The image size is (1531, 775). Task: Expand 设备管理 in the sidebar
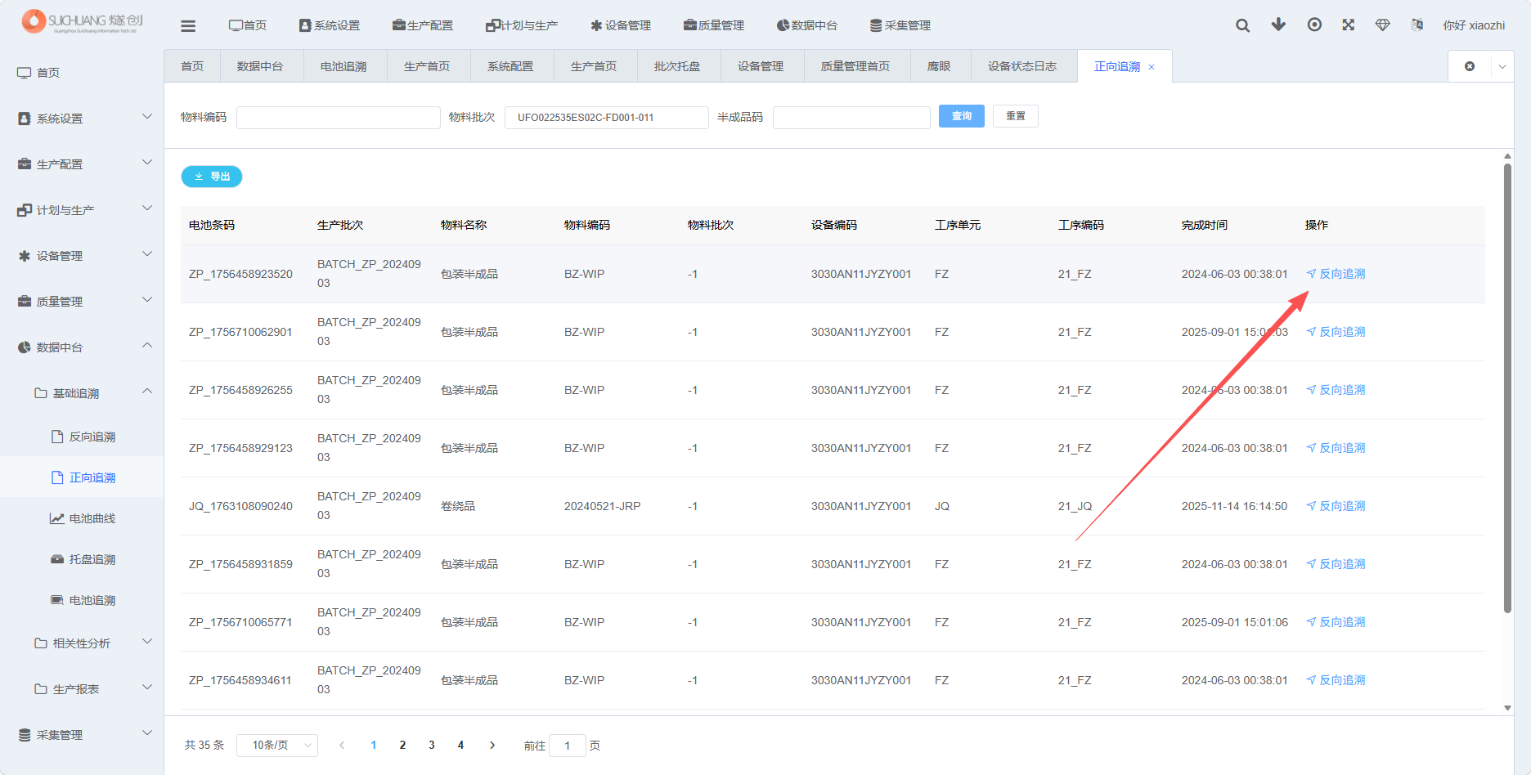pos(82,256)
